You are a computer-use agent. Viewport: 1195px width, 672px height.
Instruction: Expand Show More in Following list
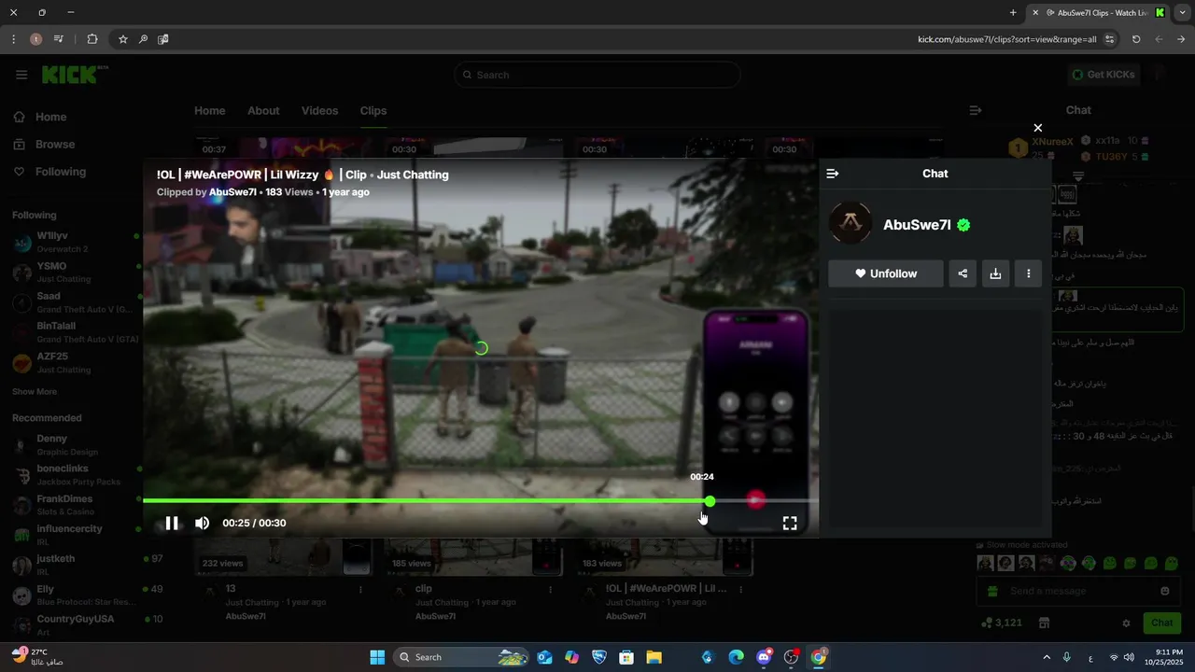pos(35,392)
